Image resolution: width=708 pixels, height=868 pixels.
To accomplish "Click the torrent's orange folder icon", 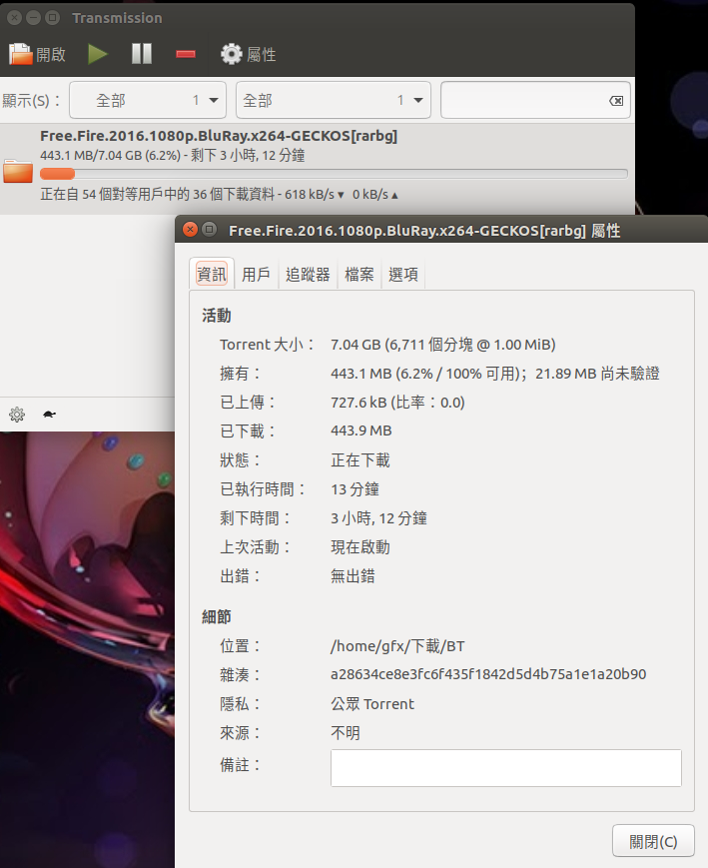I will coord(18,171).
